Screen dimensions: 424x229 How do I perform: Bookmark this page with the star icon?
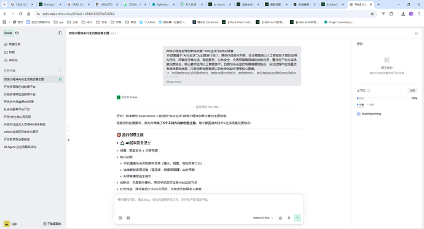pyautogui.click(x=372, y=14)
